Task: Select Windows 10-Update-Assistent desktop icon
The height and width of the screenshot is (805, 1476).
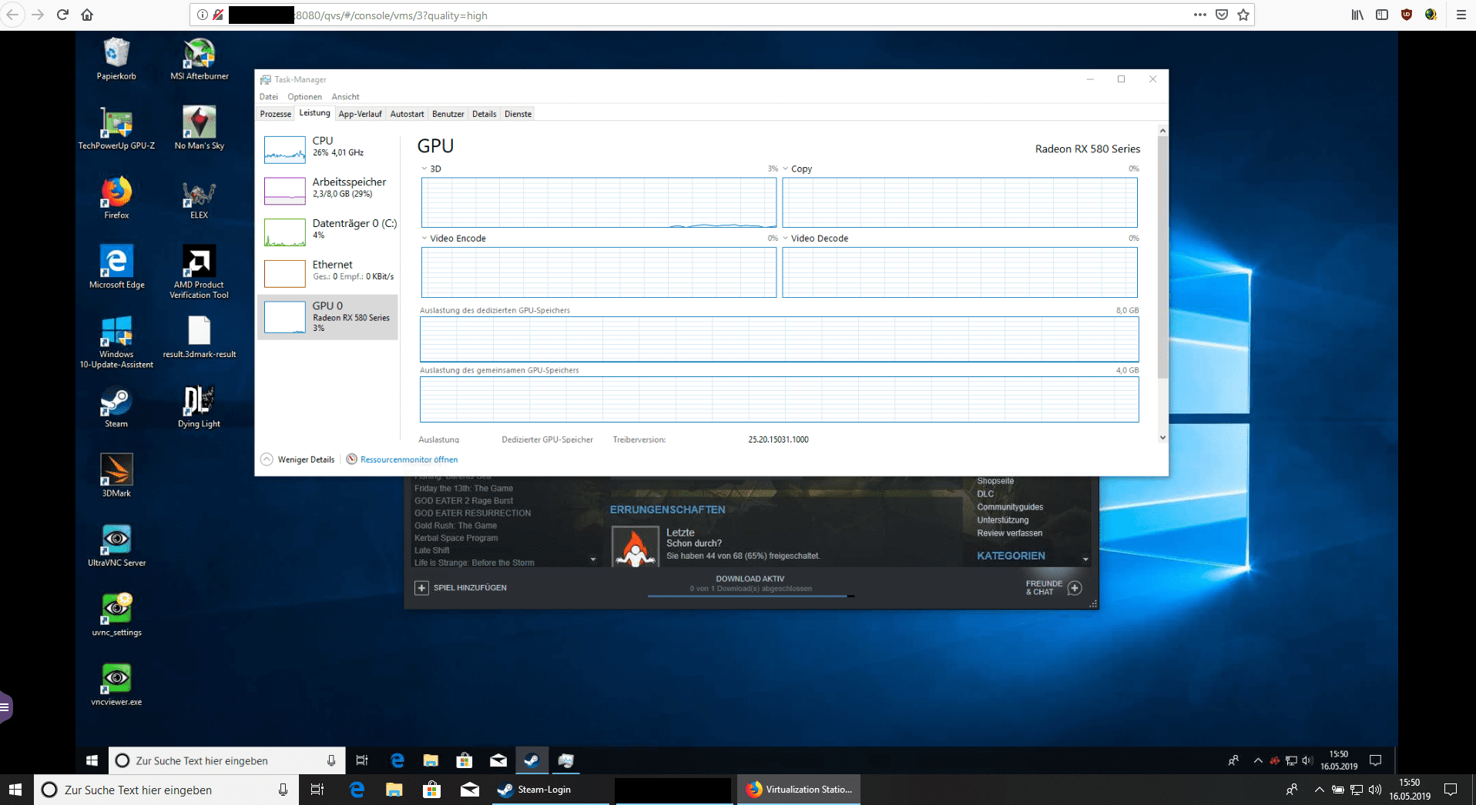Action: pos(116,342)
